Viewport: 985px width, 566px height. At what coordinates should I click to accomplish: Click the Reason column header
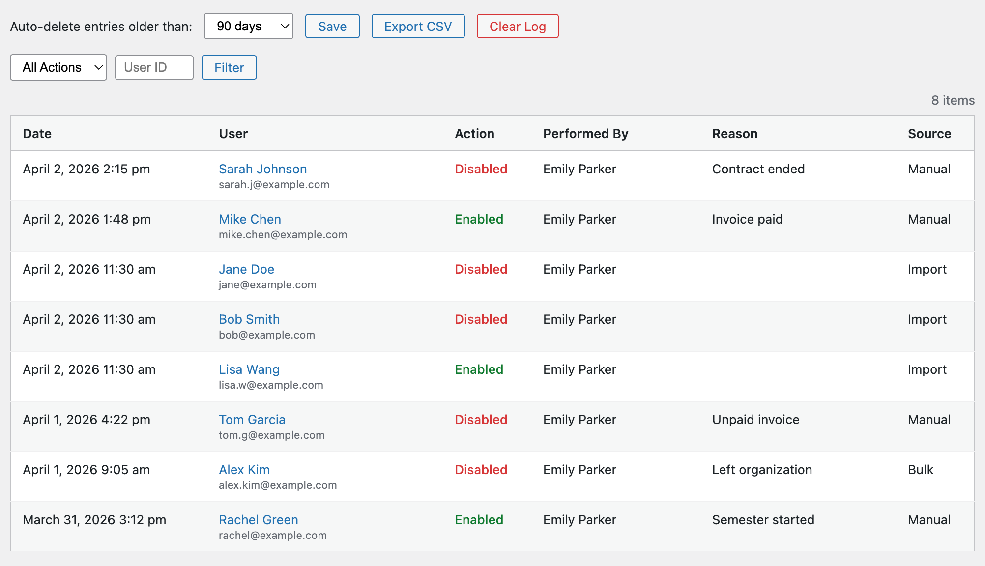[734, 134]
